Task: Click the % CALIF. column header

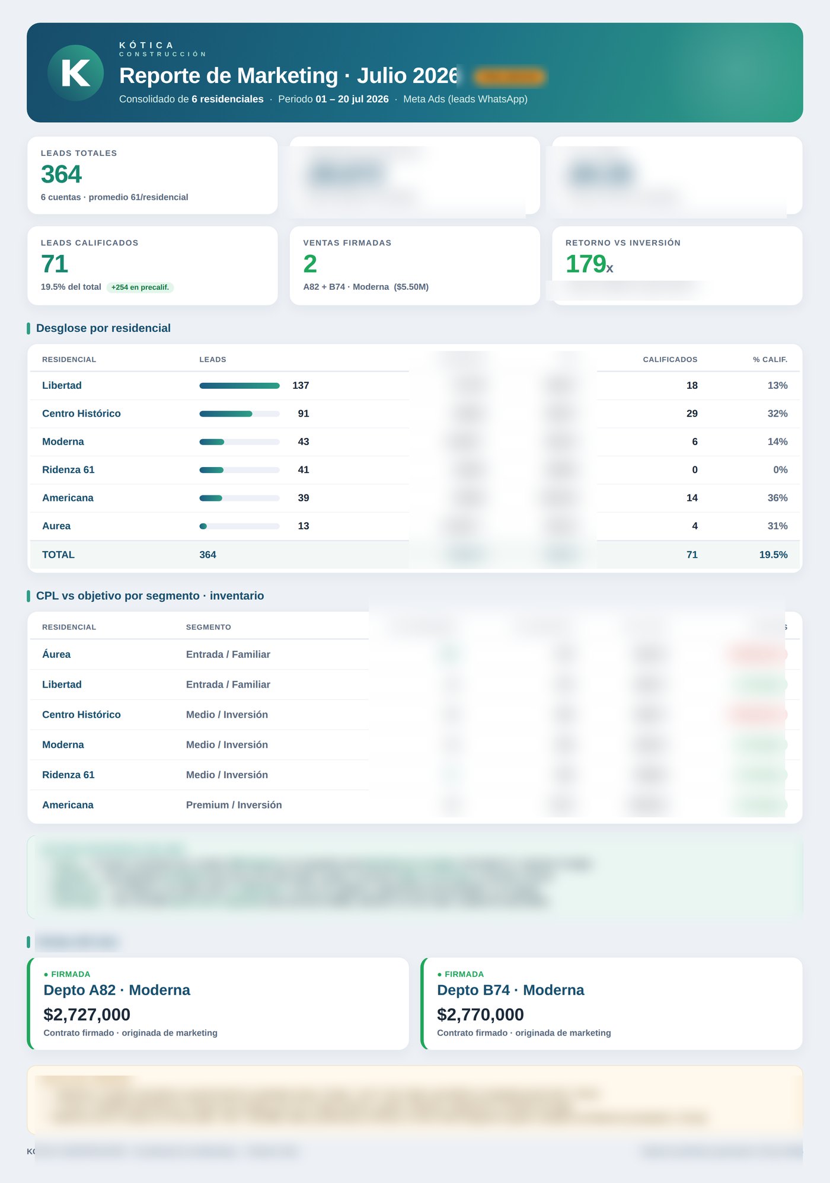Action: click(770, 360)
